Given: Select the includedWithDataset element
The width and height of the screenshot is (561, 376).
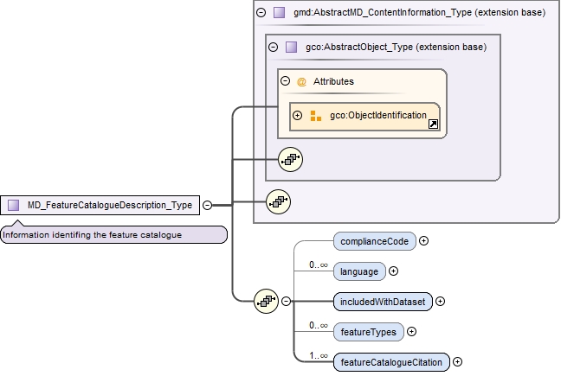Looking at the screenshot, I should point(382,301).
